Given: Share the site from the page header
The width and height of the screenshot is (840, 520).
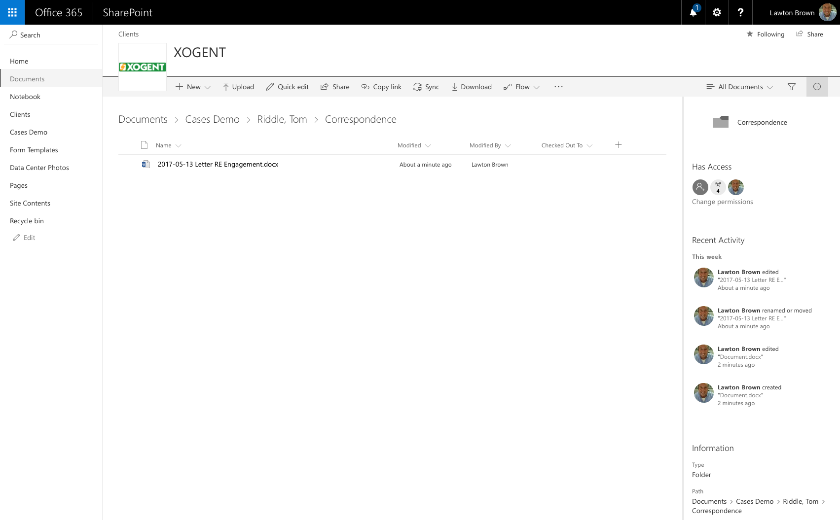Looking at the screenshot, I should (x=809, y=34).
